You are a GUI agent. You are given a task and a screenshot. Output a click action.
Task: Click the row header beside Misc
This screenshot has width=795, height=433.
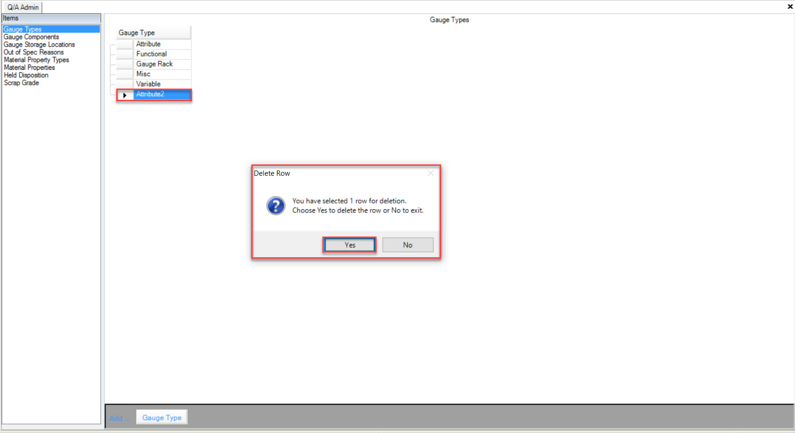(x=125, y=74)
